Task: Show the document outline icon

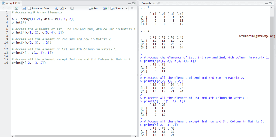Action: [x=133, y=8]
